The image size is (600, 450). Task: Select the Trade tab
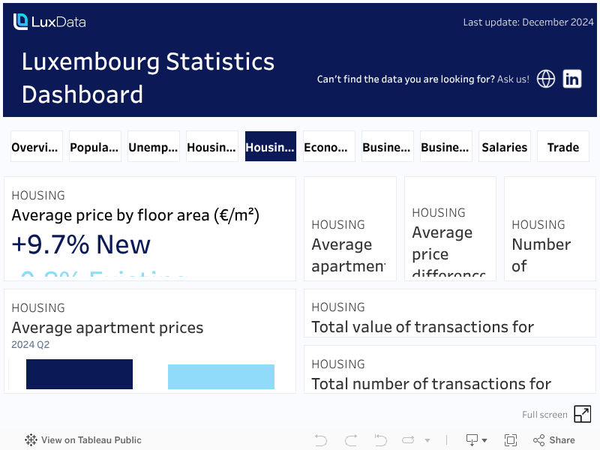tap(563, 147)
